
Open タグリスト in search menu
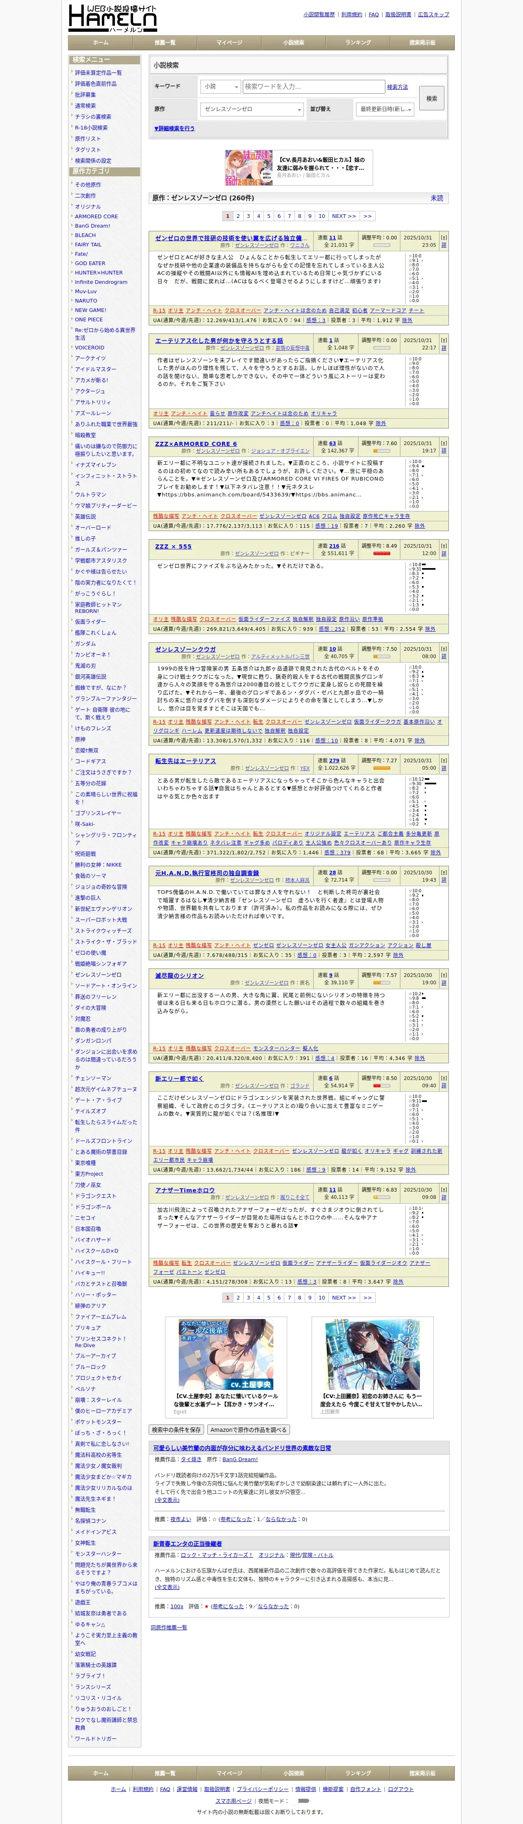[x=88, y=150]
